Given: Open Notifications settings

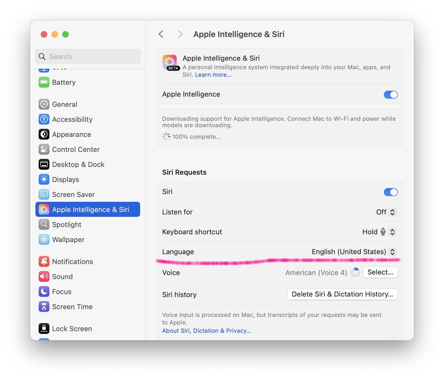Looking at the screenshot, I should click(88, 262).
